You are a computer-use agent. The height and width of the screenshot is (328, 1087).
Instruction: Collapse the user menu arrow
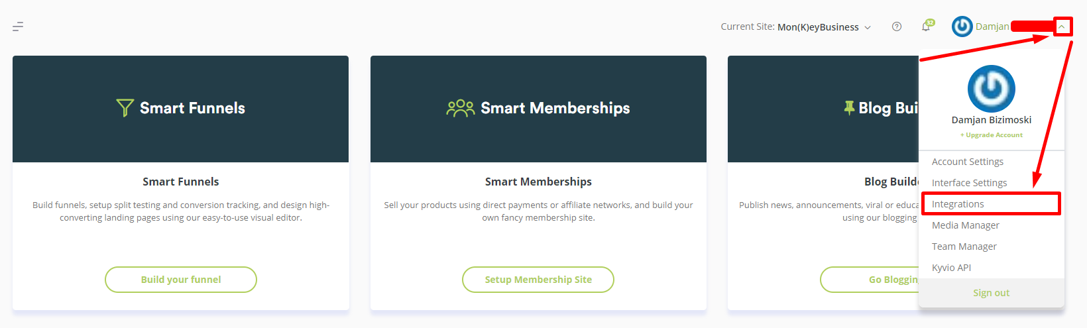tap(1062, 27)
